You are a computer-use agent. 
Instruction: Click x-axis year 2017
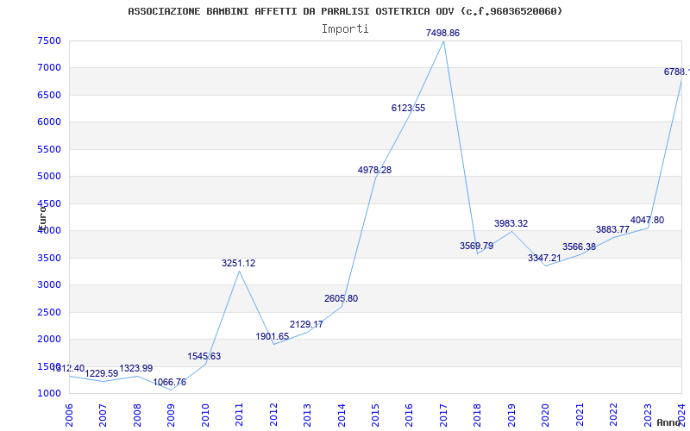(443, 415)
